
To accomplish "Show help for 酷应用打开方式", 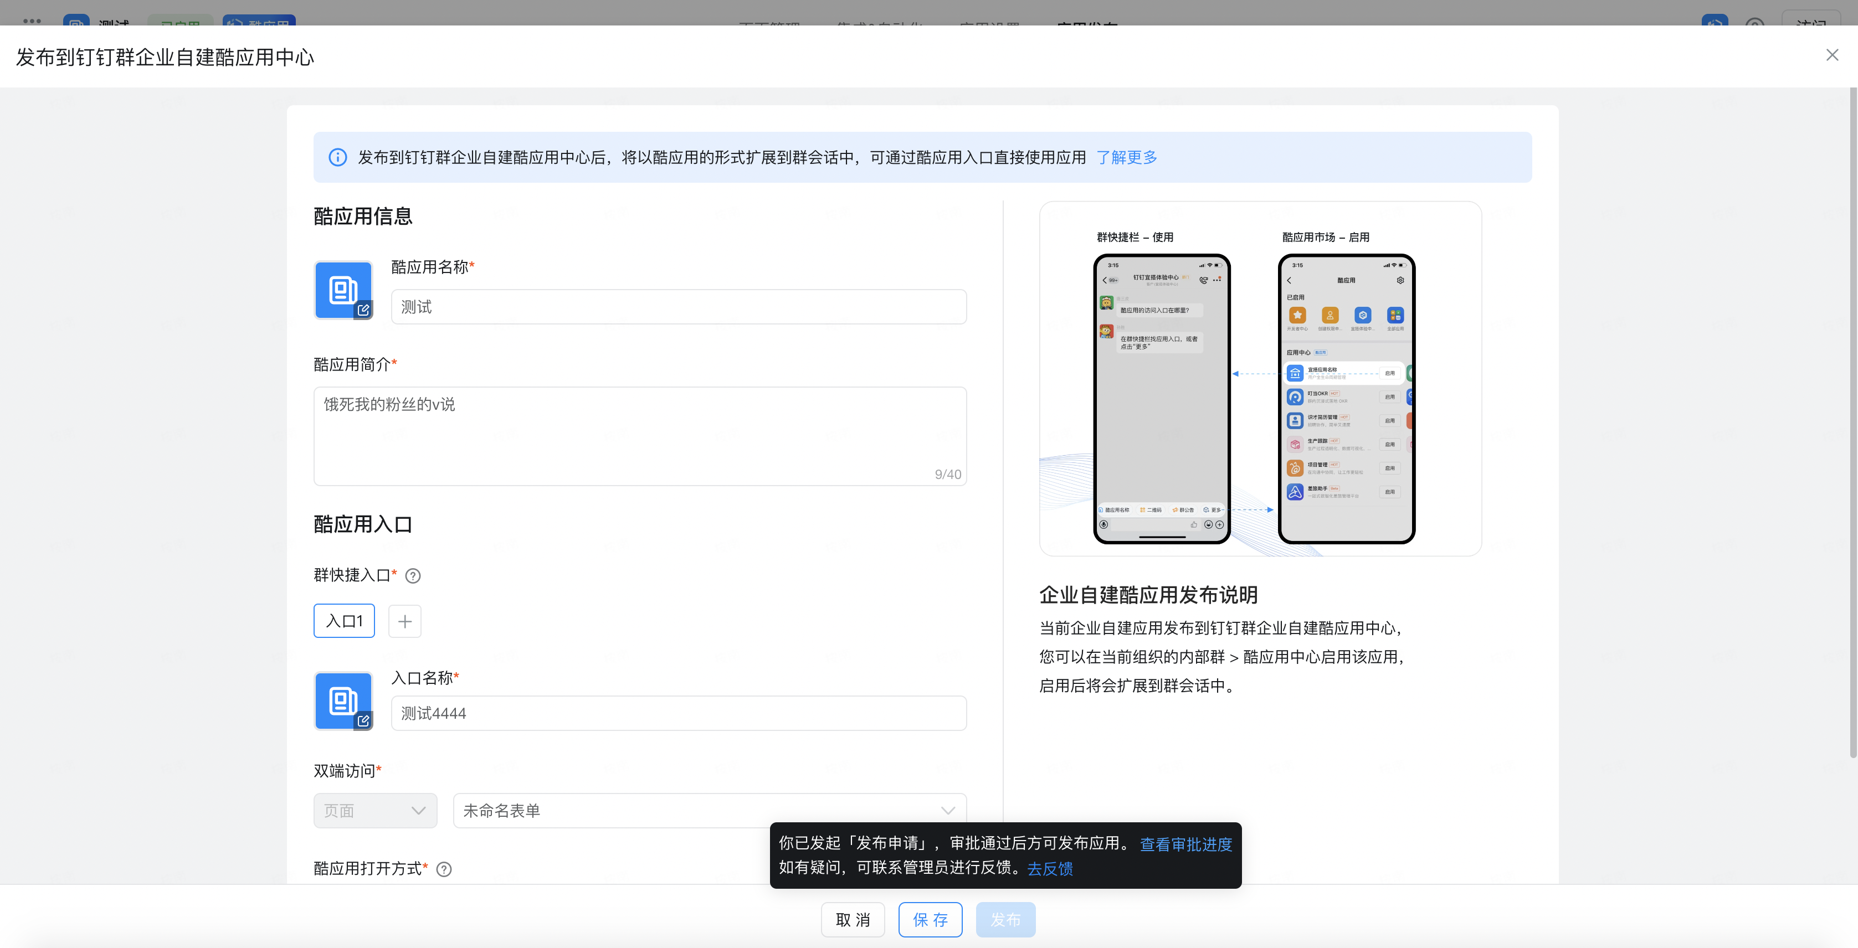I will pyautogui.click(x=444, y=869).
